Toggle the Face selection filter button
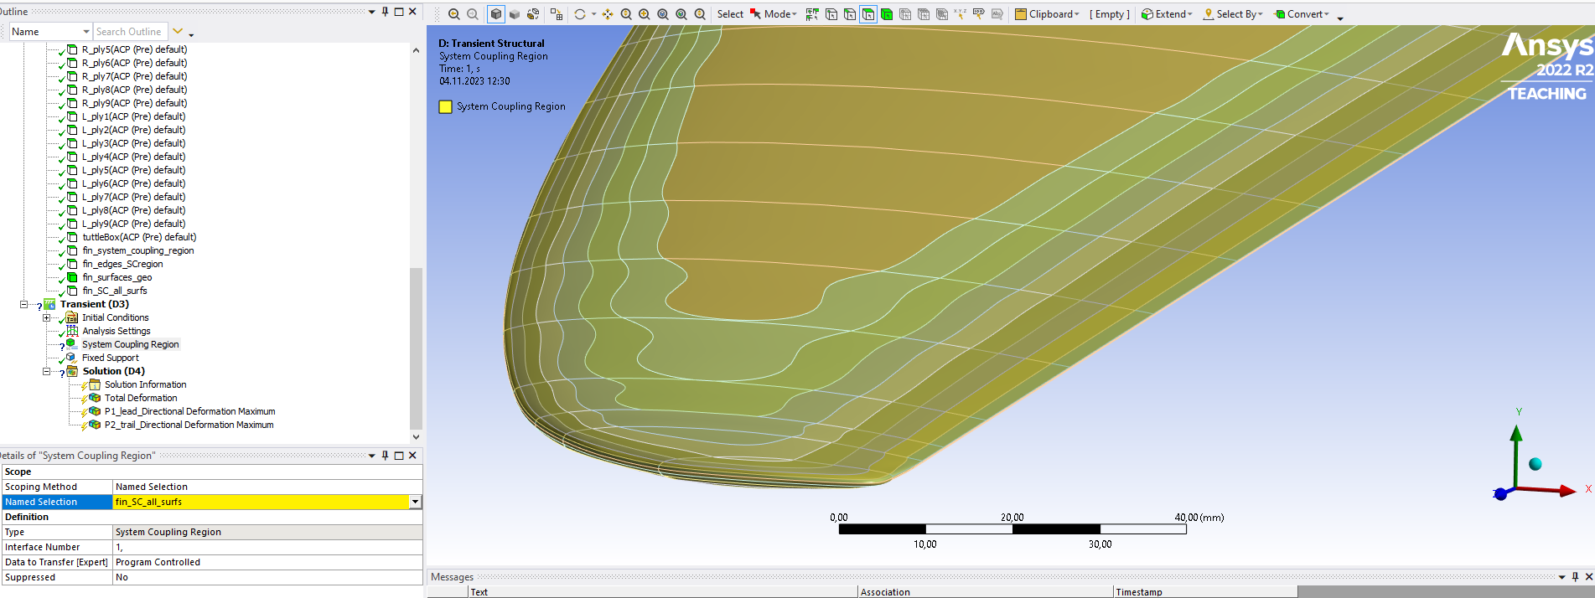Screen dimensions: 1595x598 [x=867, y=14]
